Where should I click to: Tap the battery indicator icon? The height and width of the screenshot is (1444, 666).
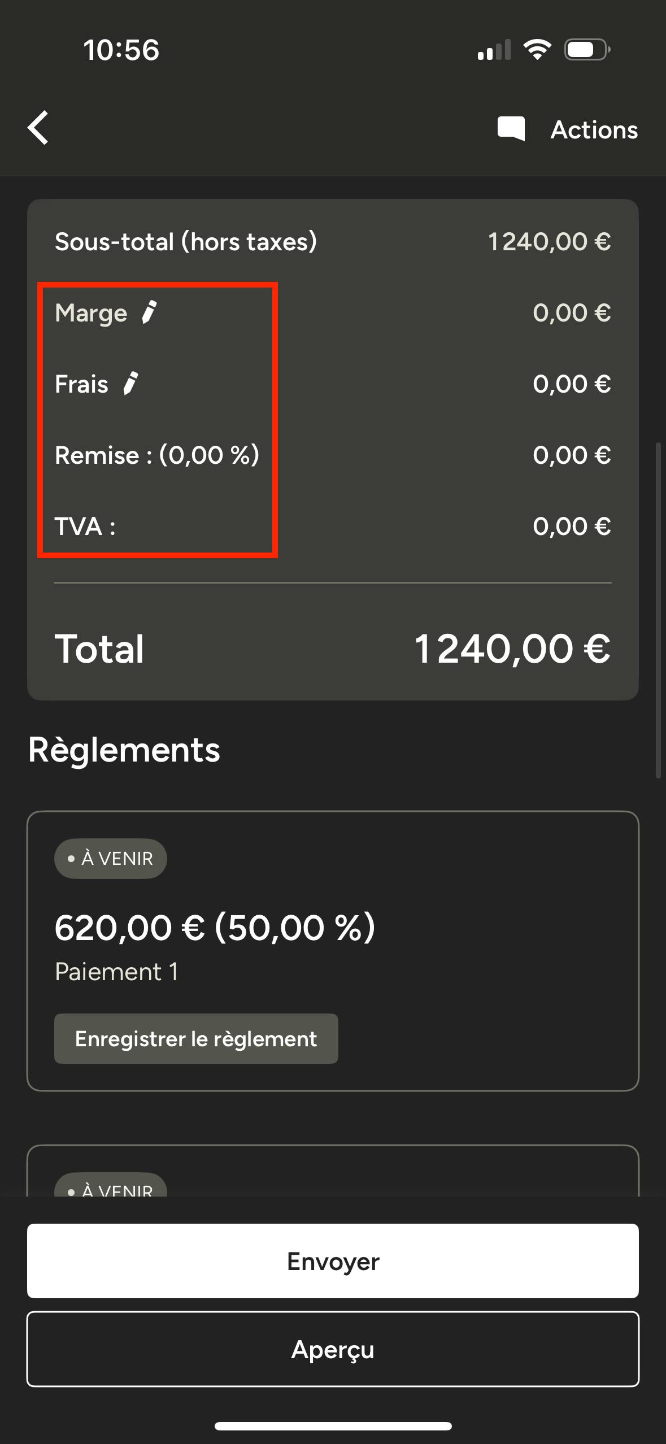pos(587,50)
